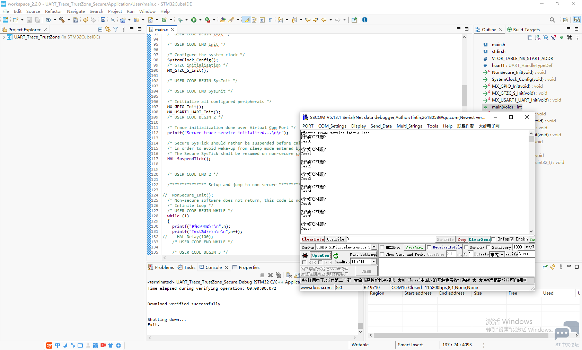Click SSCOM receive area vertical scrollbar

pyautogui.click(x=531, y=182)
